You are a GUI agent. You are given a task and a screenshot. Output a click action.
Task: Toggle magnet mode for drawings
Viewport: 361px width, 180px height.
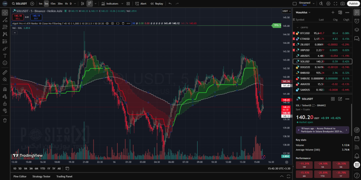[5, 89]
